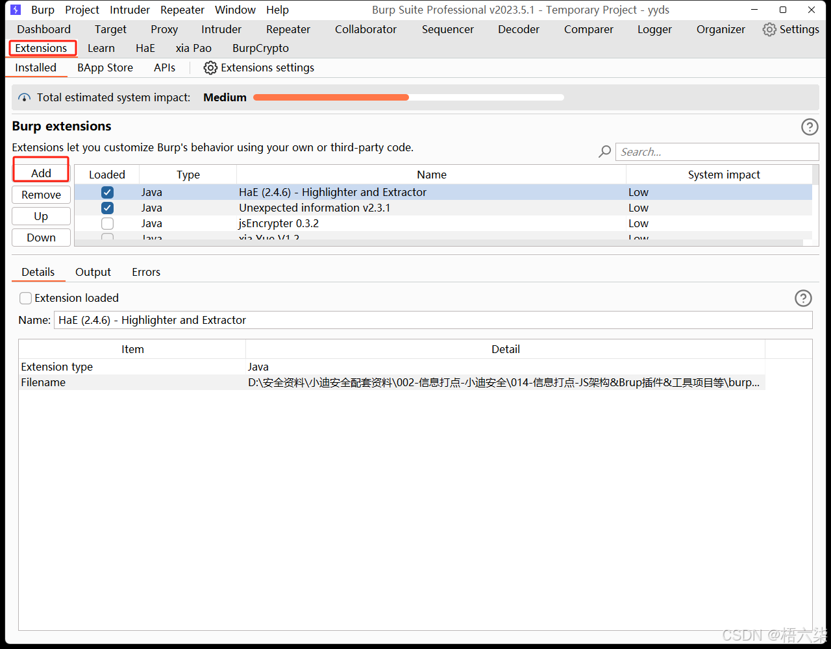The image size is (831, 649).
Task: Open the Window menu
Action: (235, 10)
